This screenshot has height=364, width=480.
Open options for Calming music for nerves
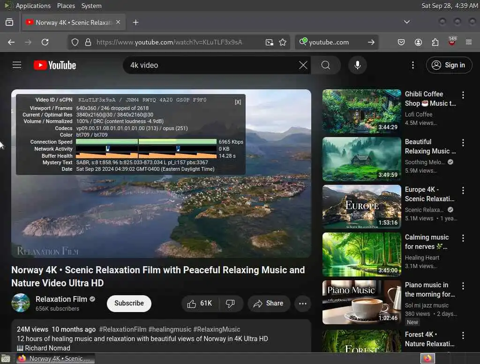coord(463,238)
